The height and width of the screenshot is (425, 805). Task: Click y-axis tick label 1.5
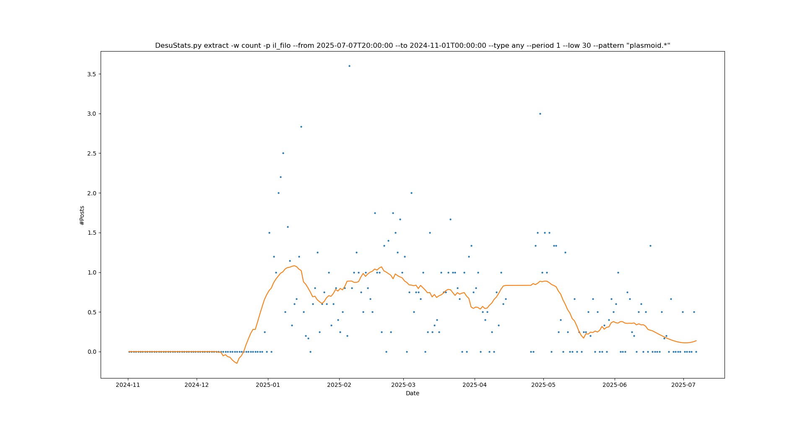[x=91, y=233]
